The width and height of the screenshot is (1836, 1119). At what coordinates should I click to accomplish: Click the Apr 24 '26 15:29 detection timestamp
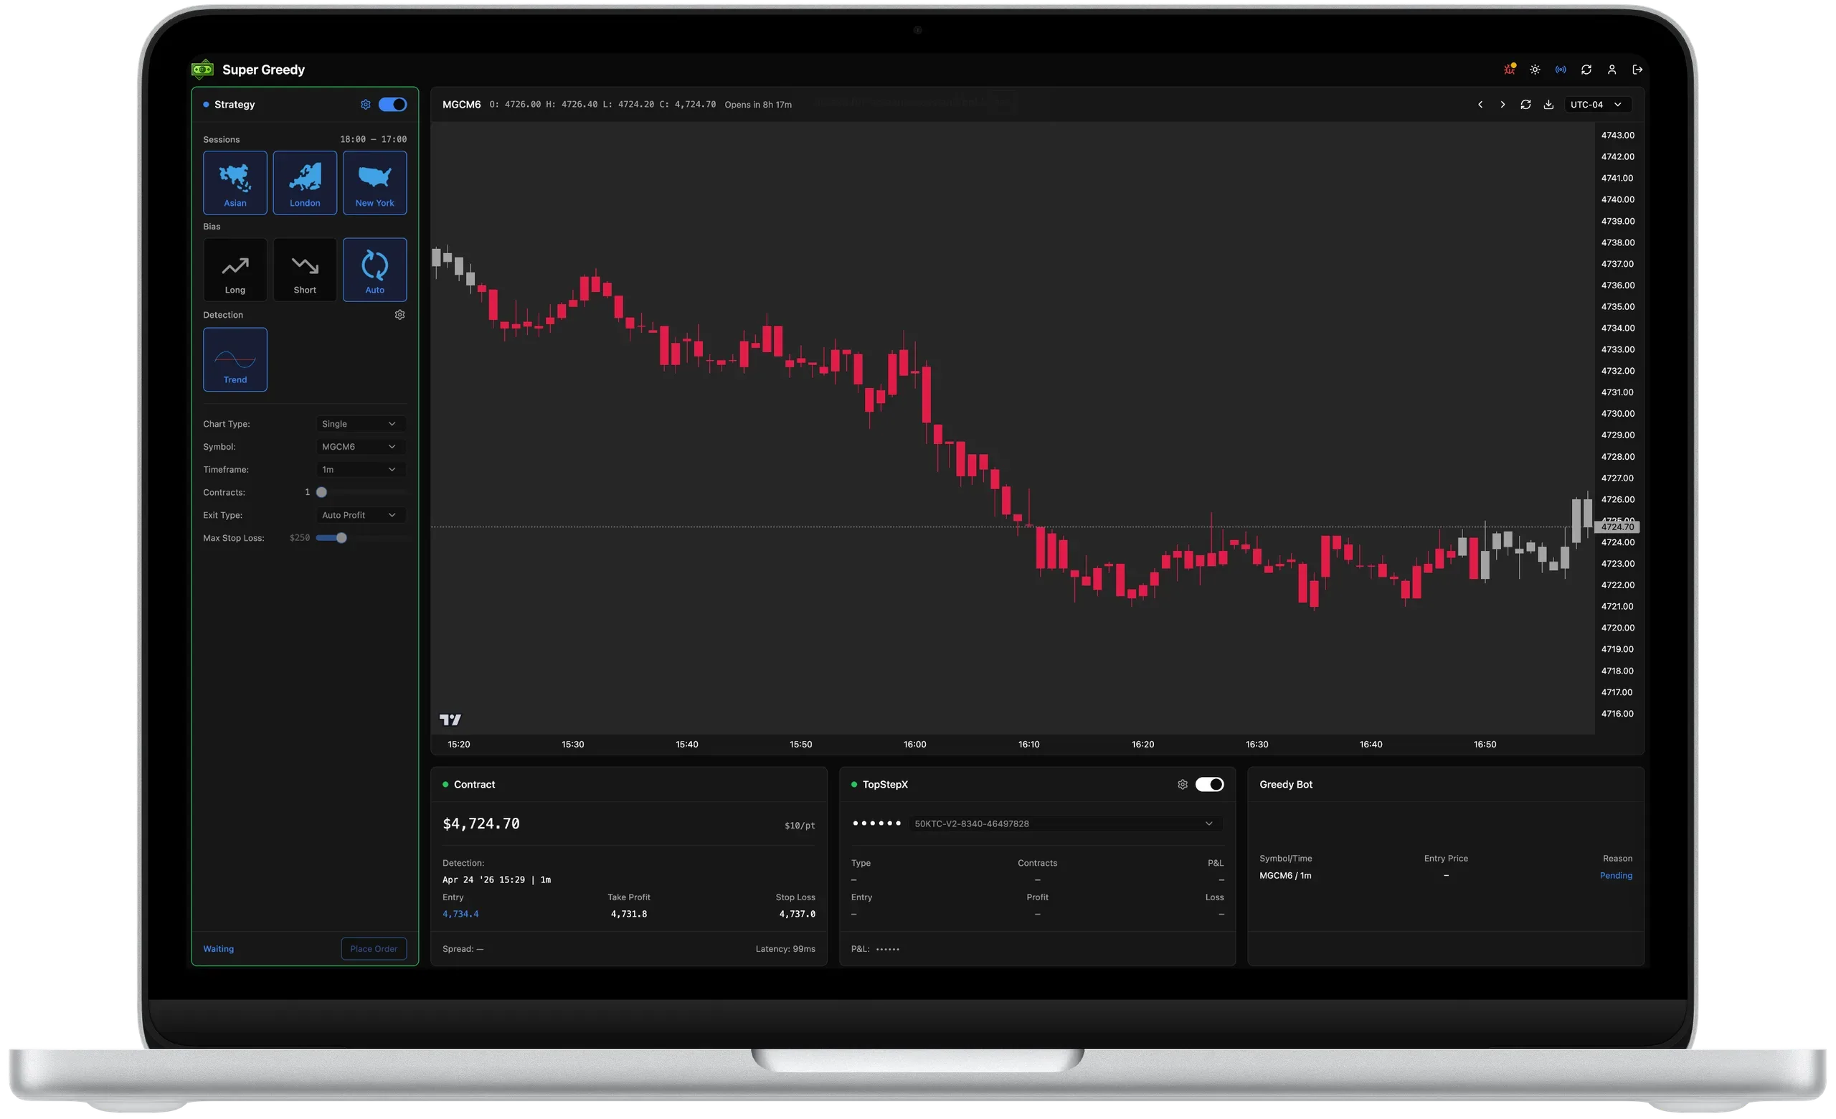(496, 879)
